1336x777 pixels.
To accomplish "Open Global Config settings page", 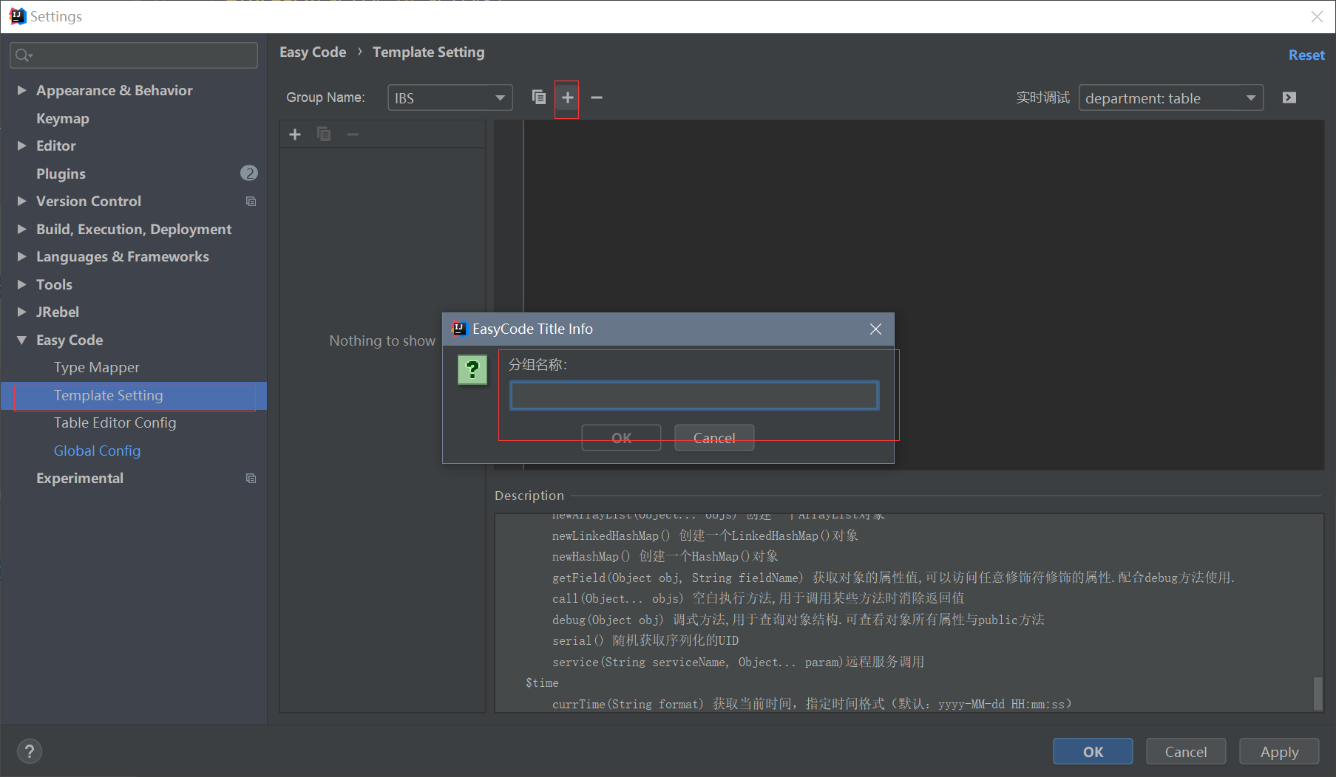I will (x=97, y=451).
